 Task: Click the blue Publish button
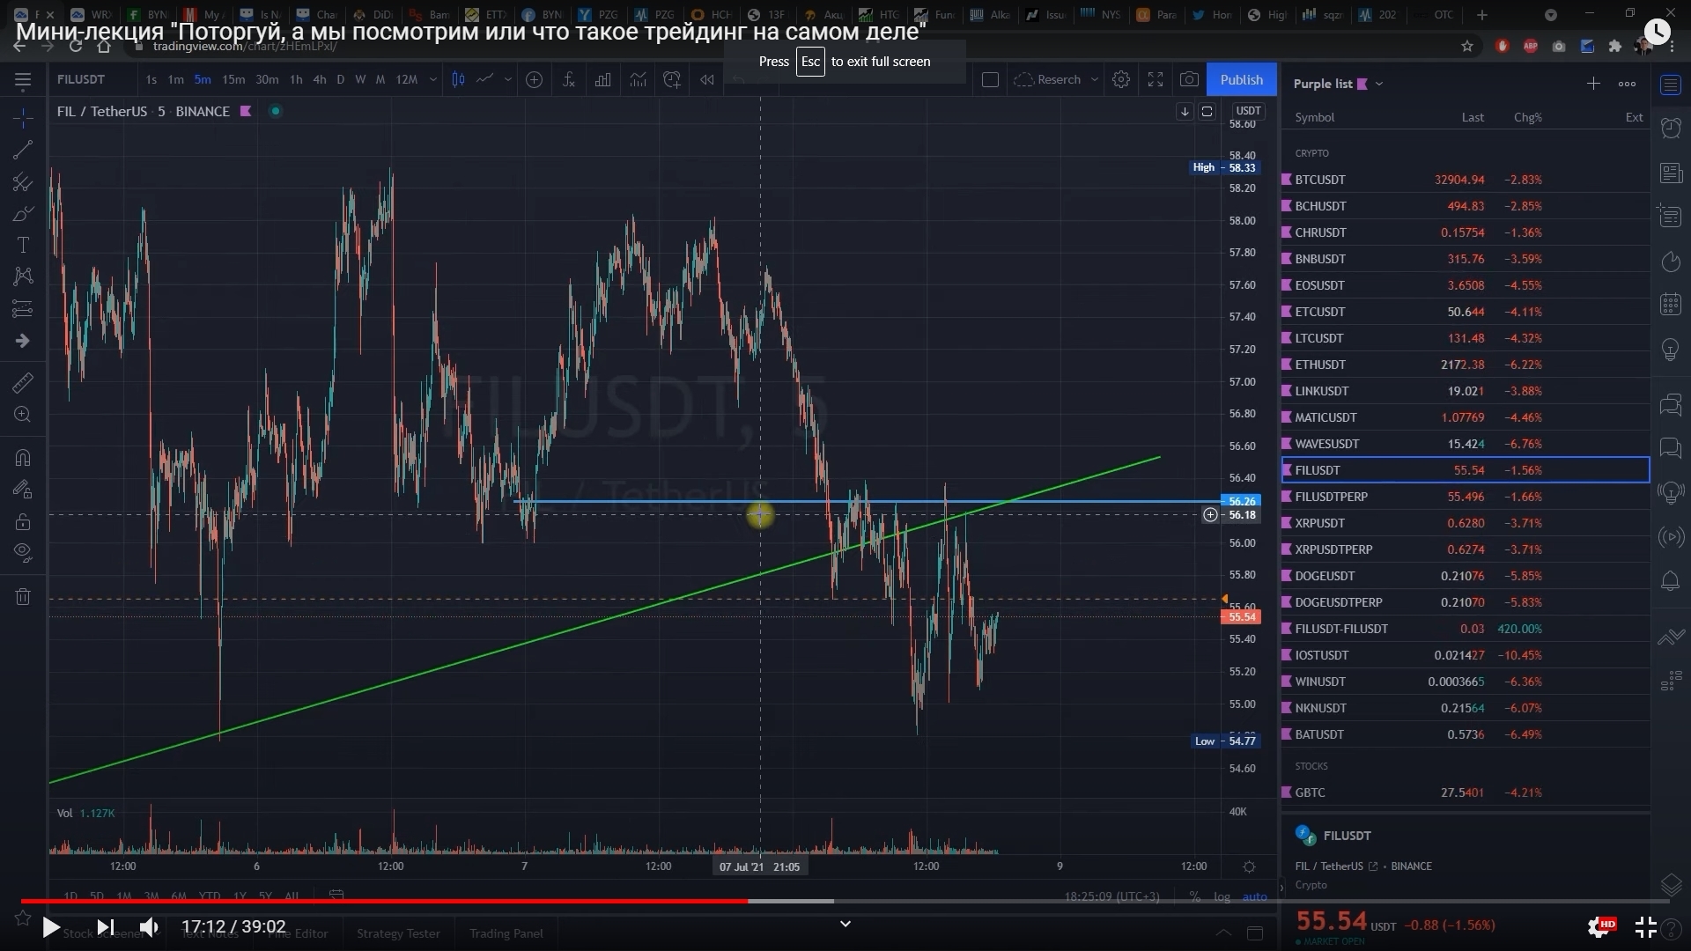point(1241,80)
